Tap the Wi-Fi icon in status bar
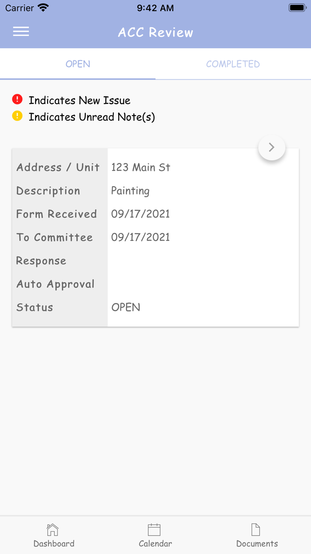Screen dimensions: 311x554 [x=43, y=7]
